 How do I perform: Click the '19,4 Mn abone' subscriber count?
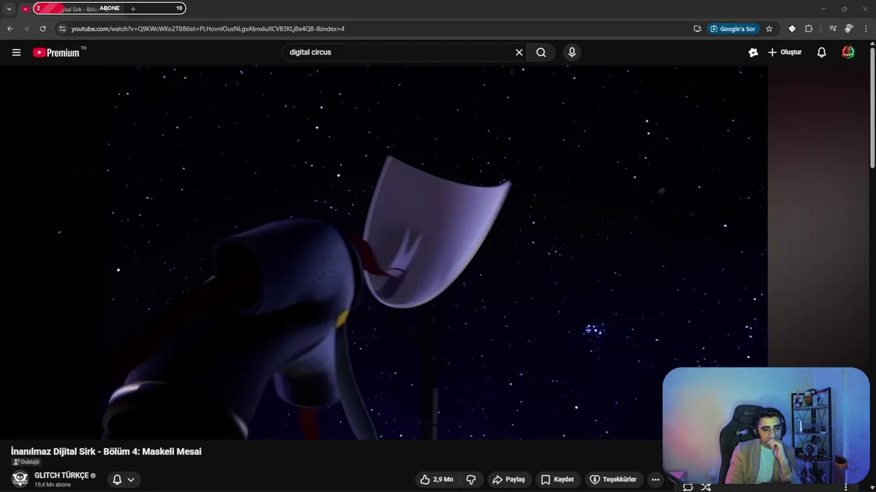(53, 484)
